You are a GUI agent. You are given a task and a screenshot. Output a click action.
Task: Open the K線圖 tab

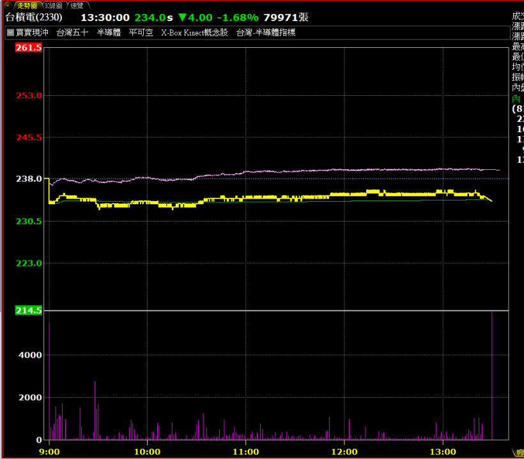click(53, 5)
